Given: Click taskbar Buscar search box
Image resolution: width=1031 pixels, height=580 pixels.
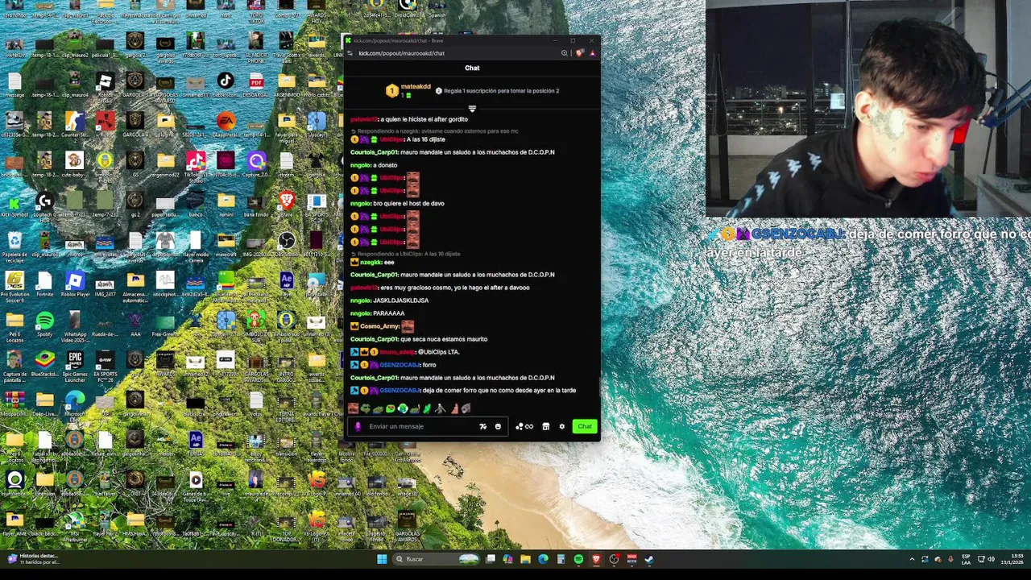Looking at the screenshot, I should 437,559.
